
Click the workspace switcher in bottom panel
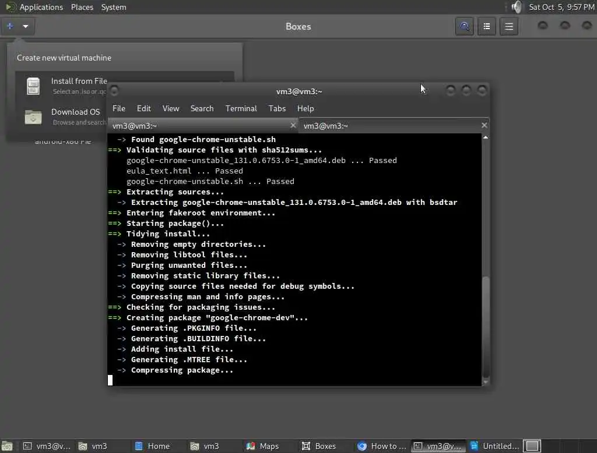pyautogui.click(x=532, y=446)
